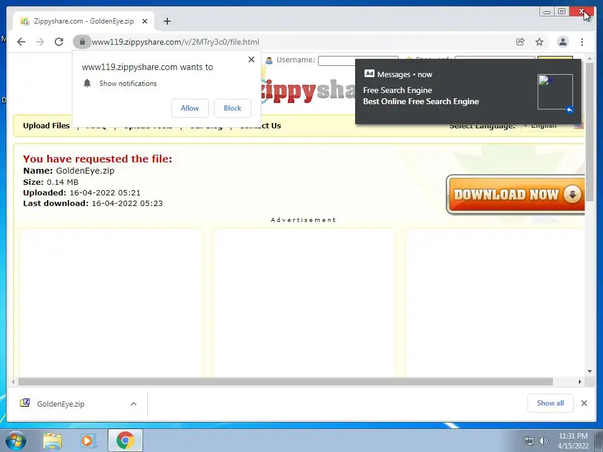Click Show all downloads

pyautogui.click(x=551, y=403)
